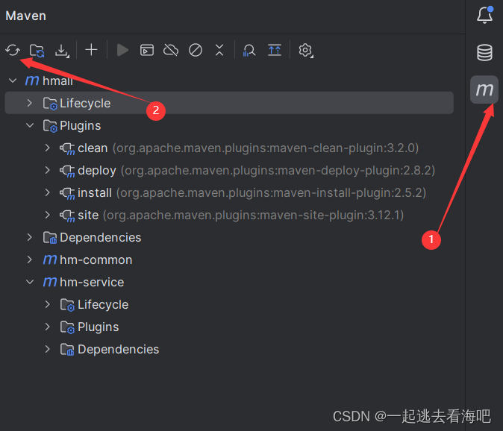This screenshot has width=503, height=431.
Task: Select the deploy plugin entry
Action: pyautogui.click(x=229, y=170)
